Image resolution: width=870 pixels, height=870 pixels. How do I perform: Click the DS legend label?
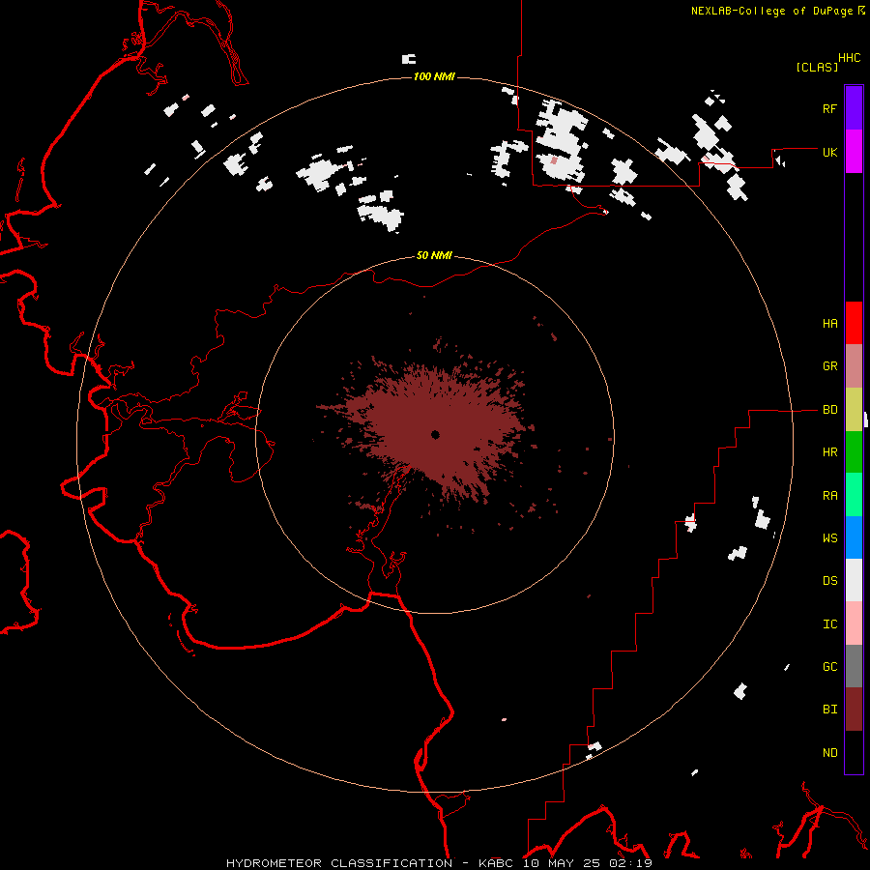[829, 580]
